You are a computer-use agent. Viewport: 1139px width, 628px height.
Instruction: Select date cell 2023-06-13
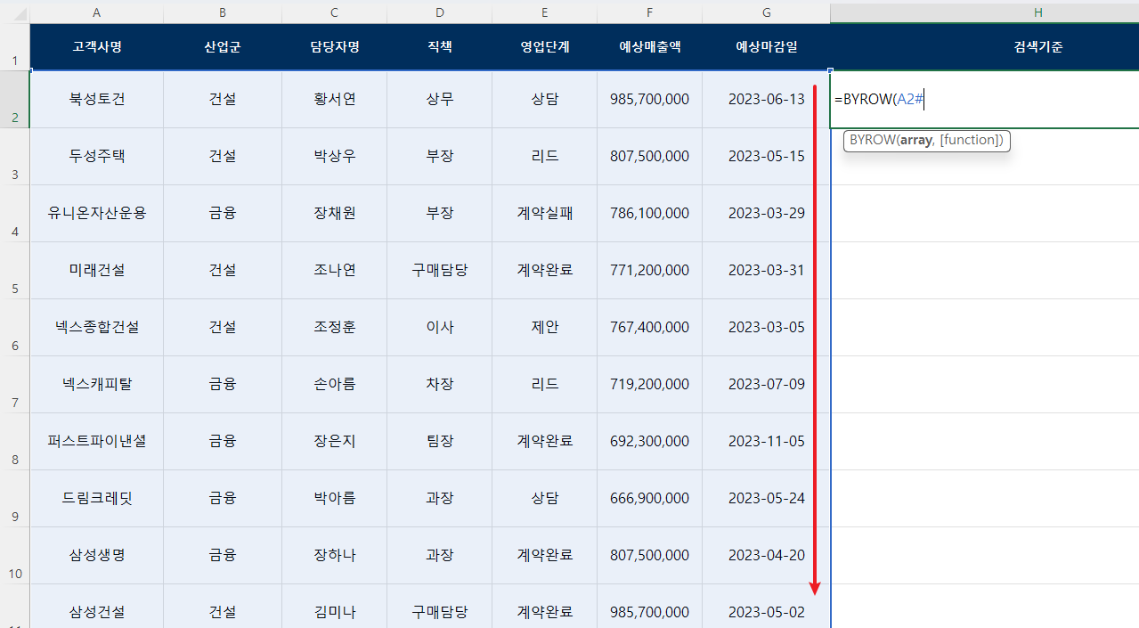[766, 99]
